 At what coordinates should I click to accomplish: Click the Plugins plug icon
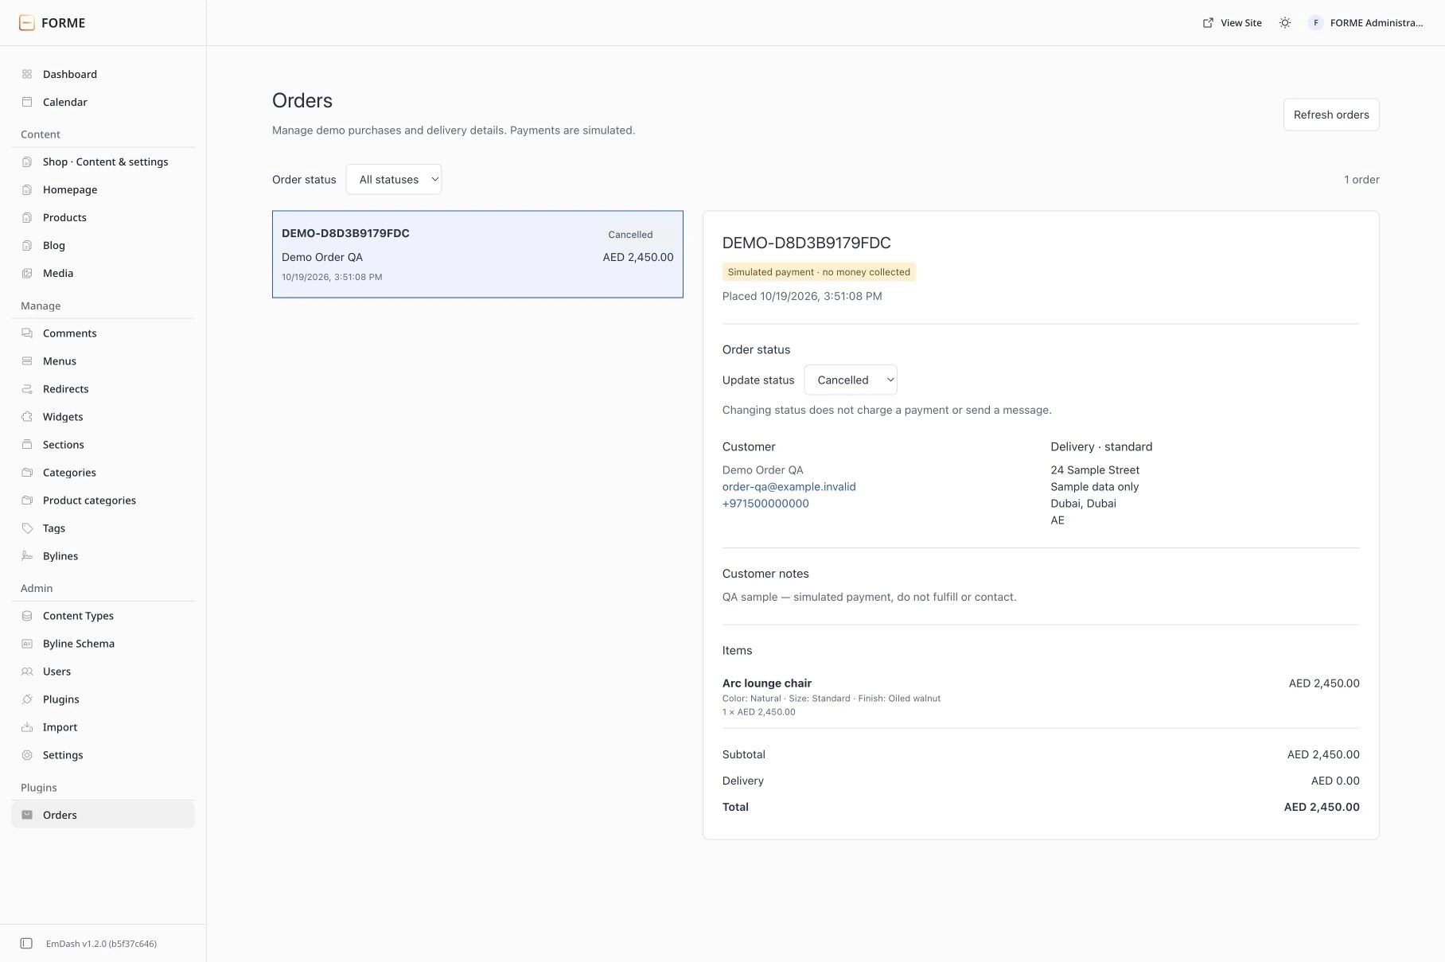pos(27,699)
